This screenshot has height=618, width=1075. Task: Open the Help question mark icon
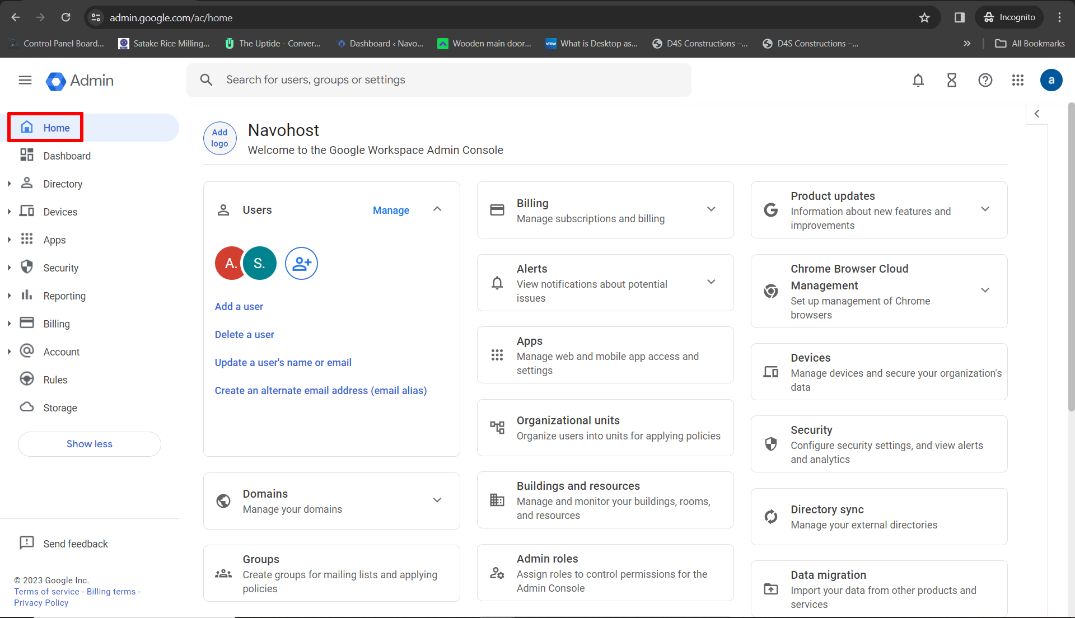coord(985,80)
